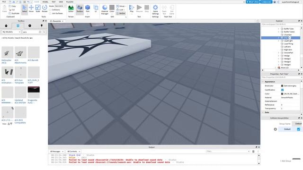Click Cut in Clipboard section

pyautogui.click(x=12, y=9)
